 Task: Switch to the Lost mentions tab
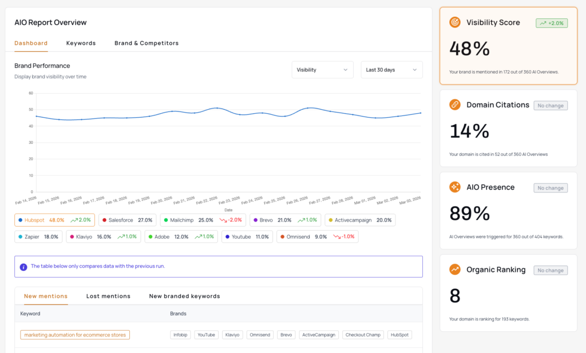click(x=108, y=296)
